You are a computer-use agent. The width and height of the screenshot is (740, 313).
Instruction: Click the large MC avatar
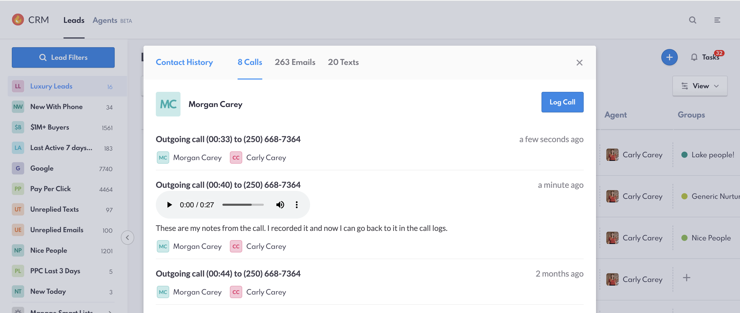coord(168,104)
